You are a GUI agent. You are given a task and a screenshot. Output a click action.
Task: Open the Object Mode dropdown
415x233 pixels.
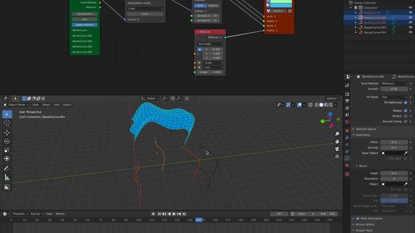coord(16,105)
